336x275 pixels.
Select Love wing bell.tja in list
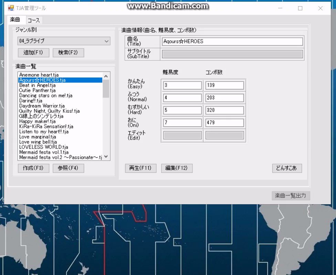60,142
